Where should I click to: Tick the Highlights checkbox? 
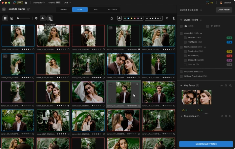tap(185, 42)
